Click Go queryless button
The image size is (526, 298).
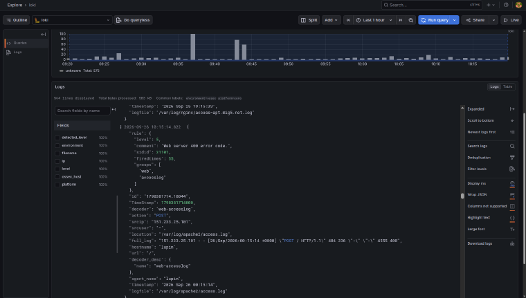[133, 20]
